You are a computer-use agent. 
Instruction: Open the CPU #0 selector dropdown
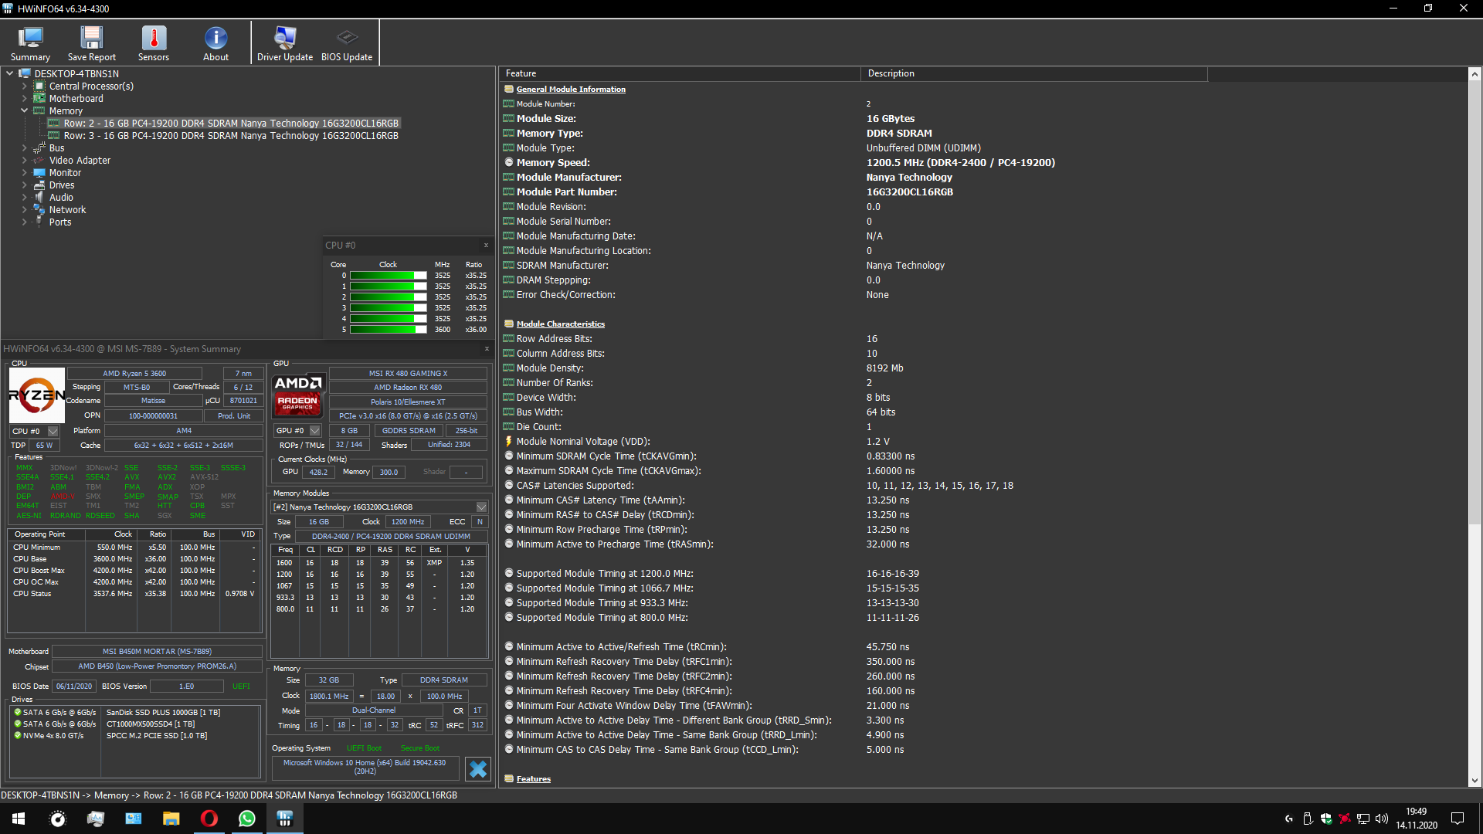click(x=53, y=430)
